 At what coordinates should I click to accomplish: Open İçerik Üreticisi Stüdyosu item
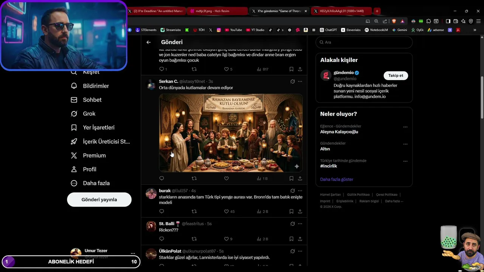pyautogui.click(x=101, y=142)
